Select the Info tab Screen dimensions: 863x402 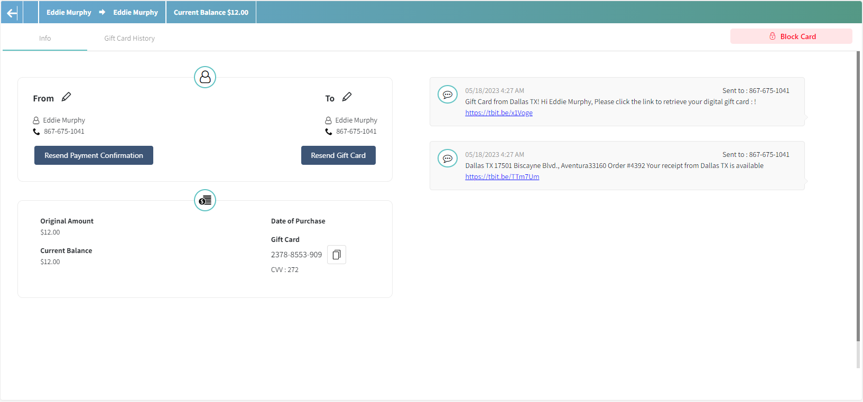tap(45, 39)
